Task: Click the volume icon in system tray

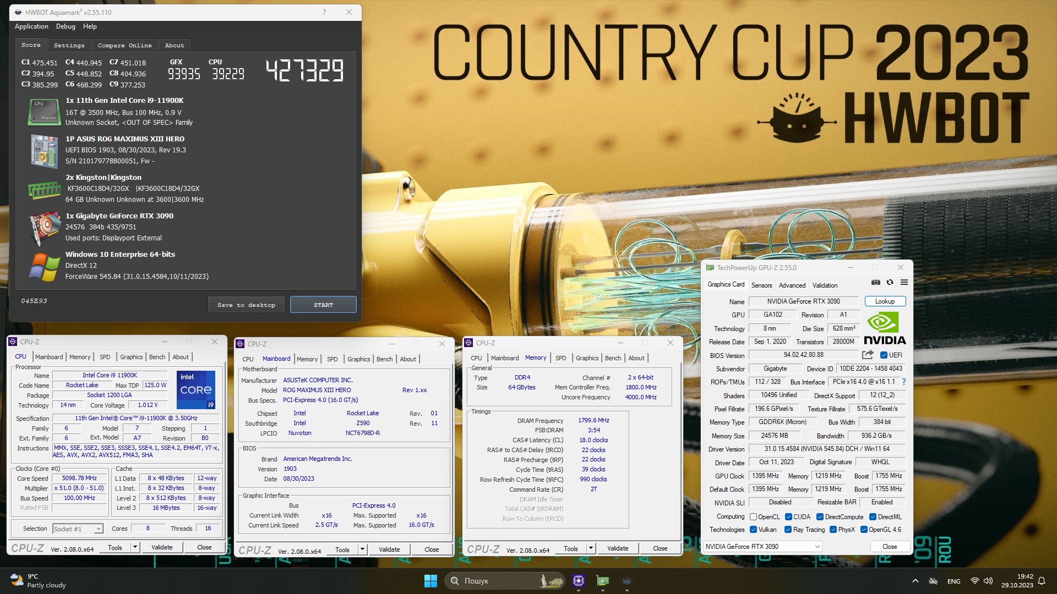Action: pos(988,581)
